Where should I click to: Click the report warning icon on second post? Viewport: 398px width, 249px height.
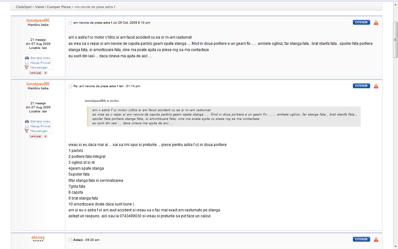(x=376, y=86)
